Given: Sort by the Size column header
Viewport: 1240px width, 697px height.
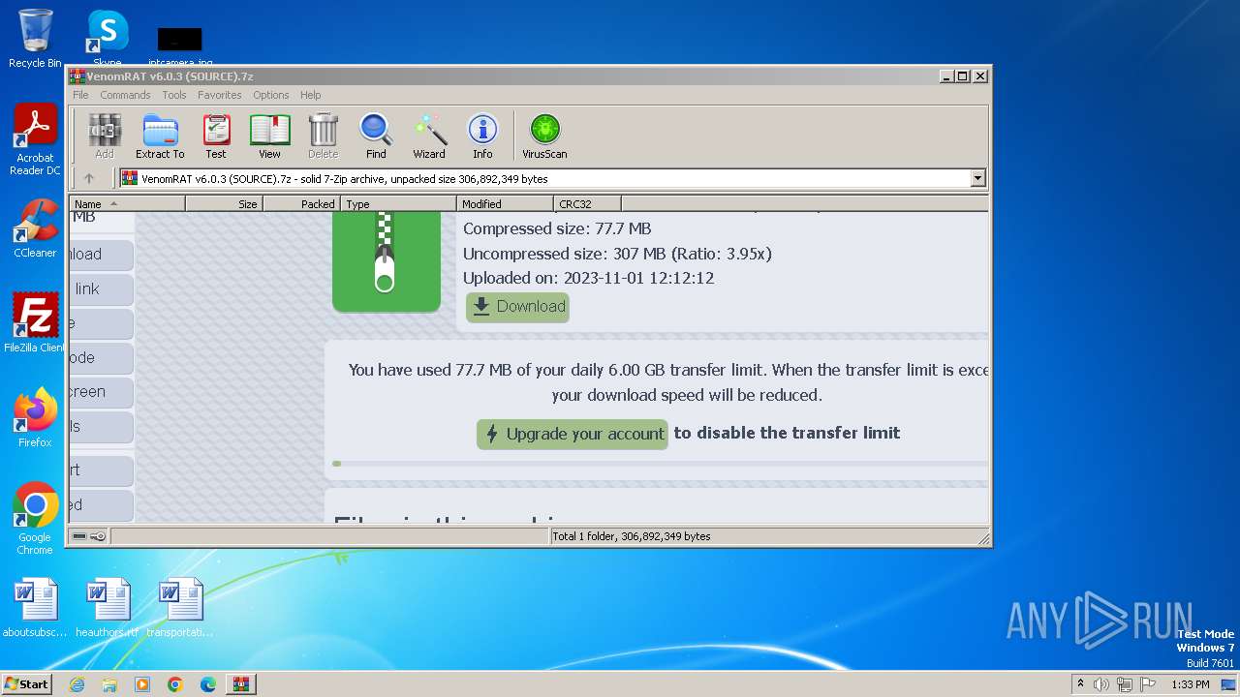Looking at the screenshot, I should point(224,203).
